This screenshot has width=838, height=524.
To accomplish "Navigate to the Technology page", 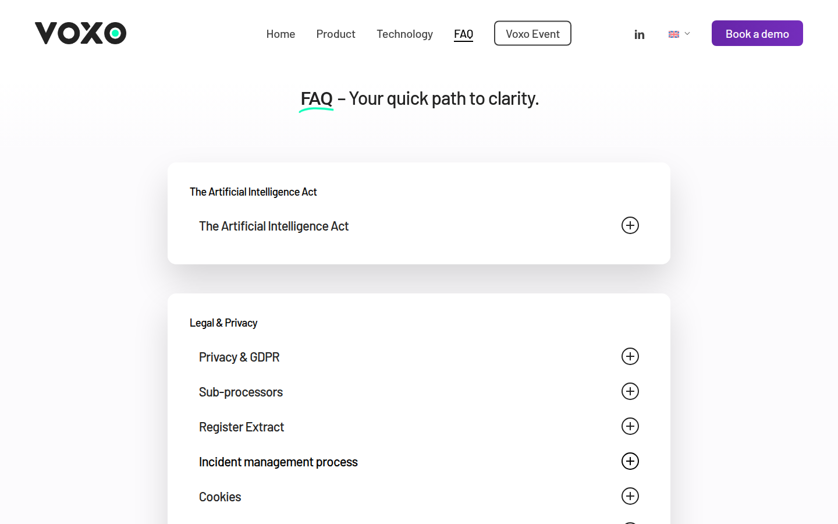I will pos(404,34).
